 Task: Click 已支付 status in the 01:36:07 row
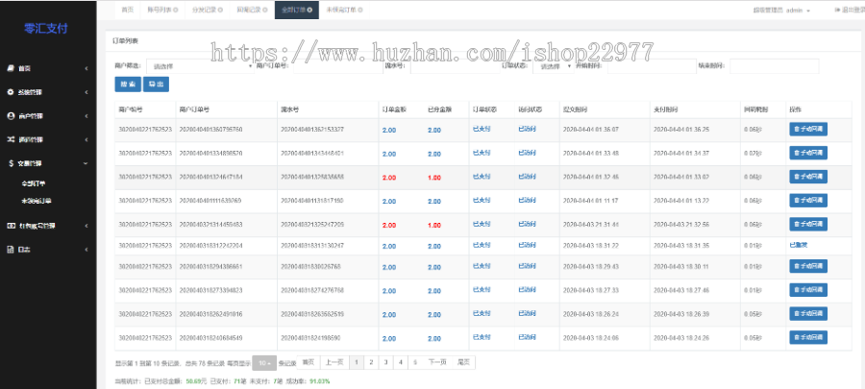point(482,130)
